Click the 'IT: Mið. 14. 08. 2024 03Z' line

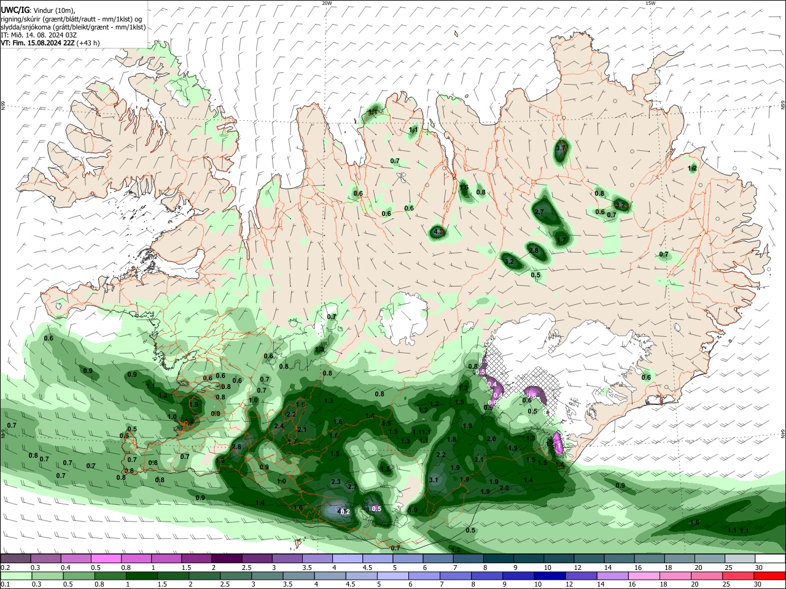coord(39,35)
